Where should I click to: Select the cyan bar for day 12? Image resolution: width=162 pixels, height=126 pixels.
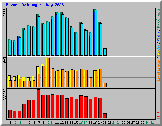click(63, 35)
